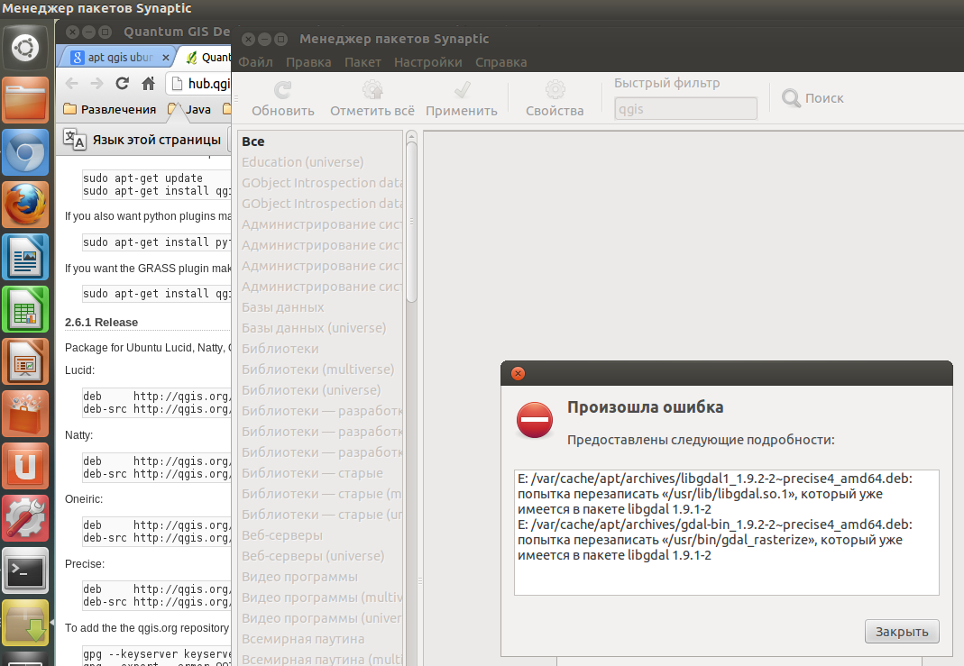The image size is (964, 666).
Task: Open LibreOffice Writer from the launcher
Action: 25,257
